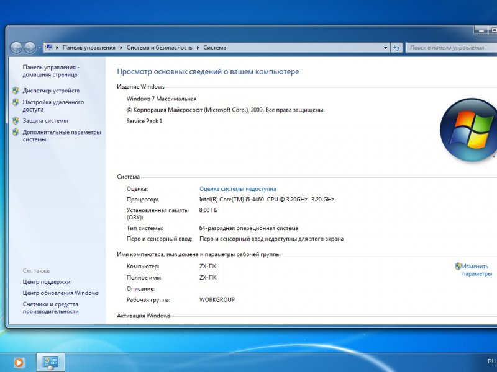Viewport: 497px width, 372px height.
Task: Click the RU language indicator in taskbar
Action: pos(491,361)
